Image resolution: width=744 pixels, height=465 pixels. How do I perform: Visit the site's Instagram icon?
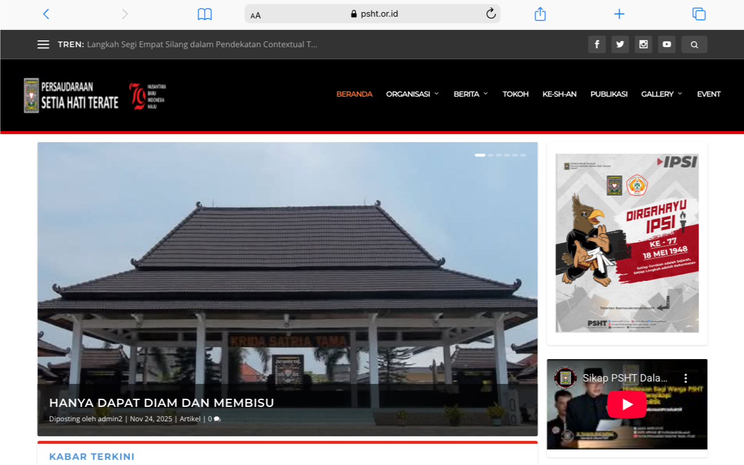click(643, 44)
